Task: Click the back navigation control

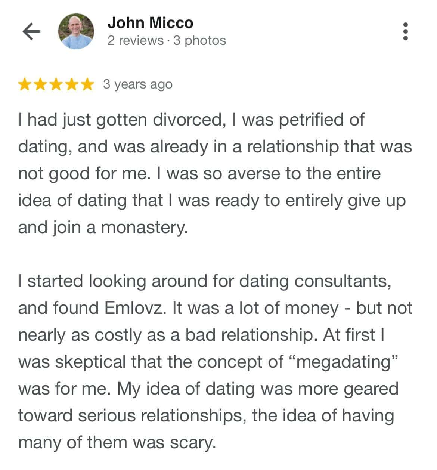Action: click(x=31, y=32)
